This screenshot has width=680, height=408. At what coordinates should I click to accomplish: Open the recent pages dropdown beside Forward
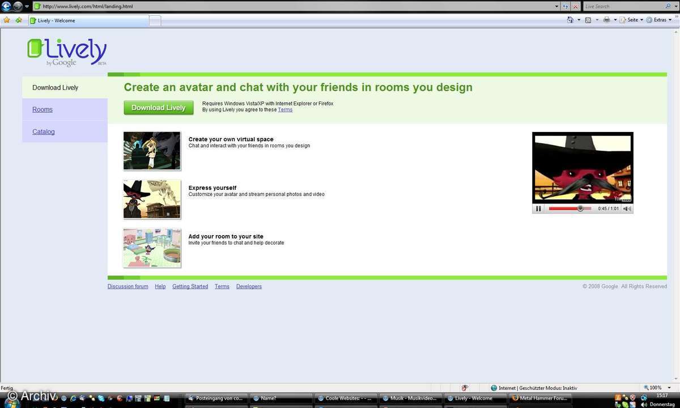[27, 6]
